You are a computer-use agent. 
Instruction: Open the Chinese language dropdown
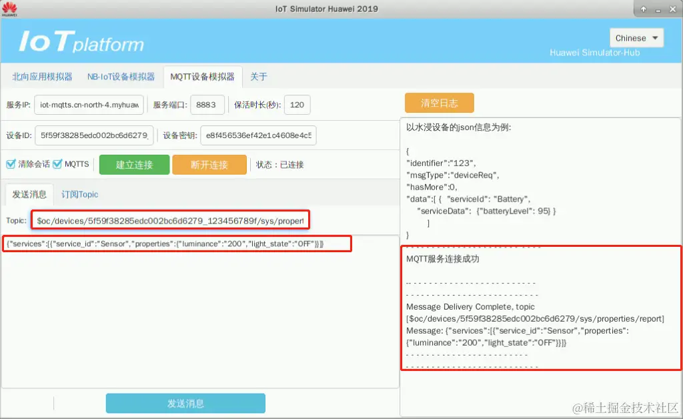(x=636, y=38)
